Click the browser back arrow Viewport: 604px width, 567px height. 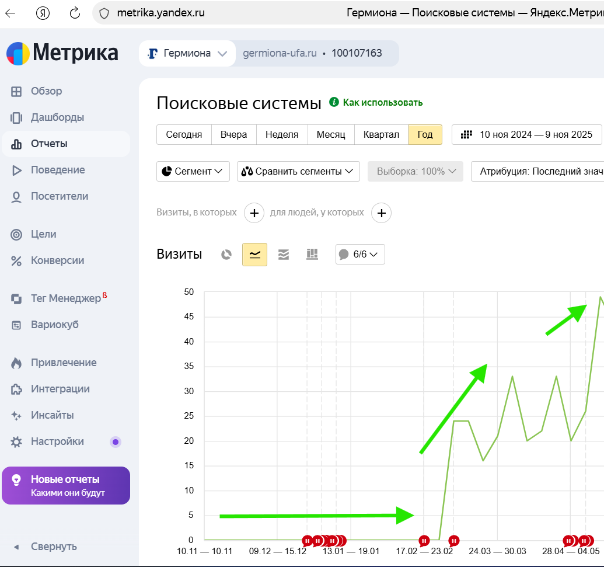pos(11,13)
